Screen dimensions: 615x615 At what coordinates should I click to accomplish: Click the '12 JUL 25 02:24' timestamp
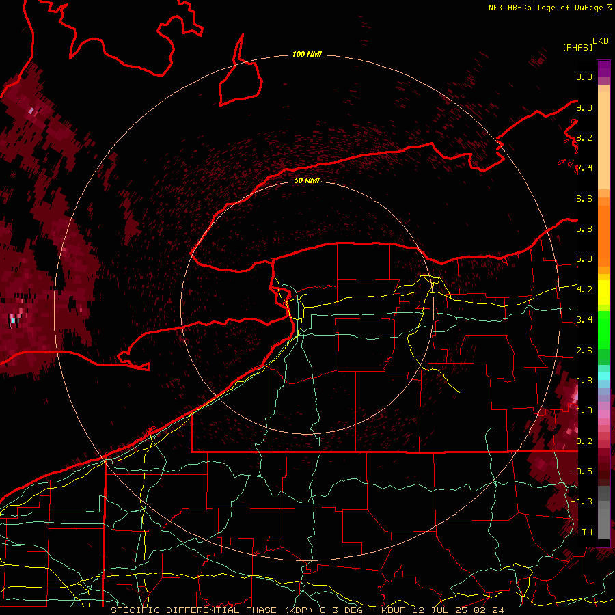458,610
